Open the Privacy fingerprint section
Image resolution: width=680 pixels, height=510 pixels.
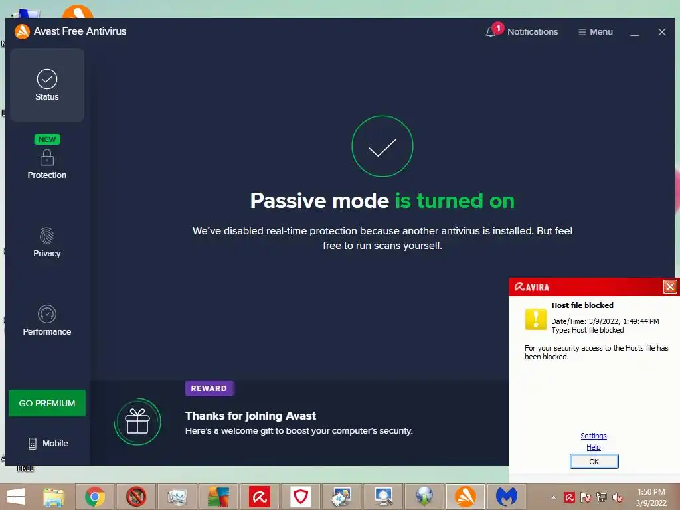[47, 242]
